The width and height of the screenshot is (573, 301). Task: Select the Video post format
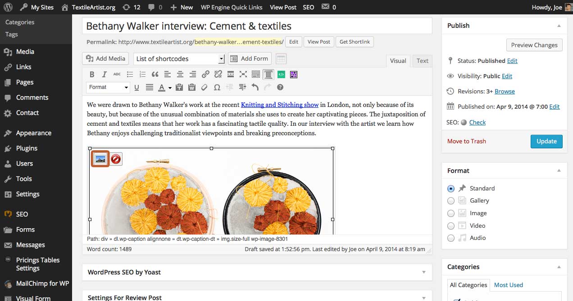[451, 226]
